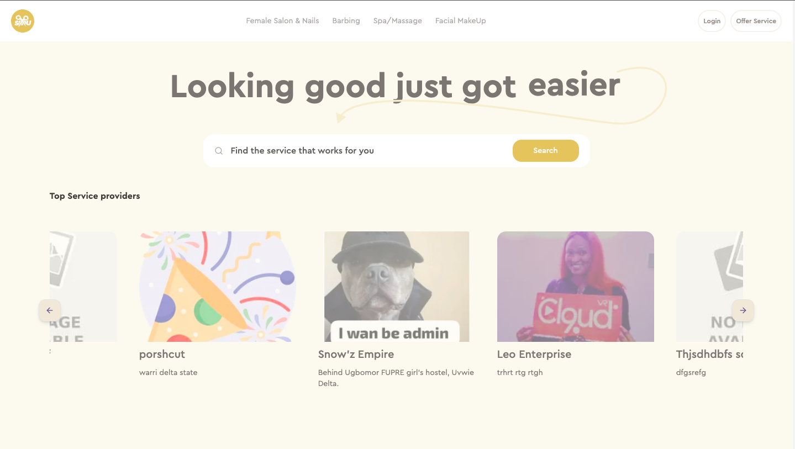
Task: Go to the Barbing category
Action: (346, 21)
